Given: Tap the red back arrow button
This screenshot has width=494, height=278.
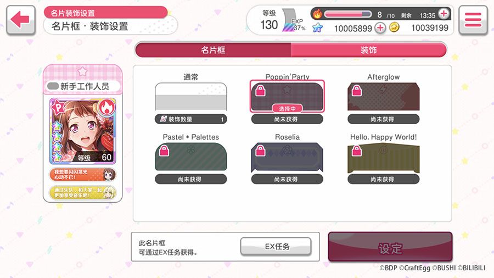Looking at the screenshot, I should (x=20, y=20).
